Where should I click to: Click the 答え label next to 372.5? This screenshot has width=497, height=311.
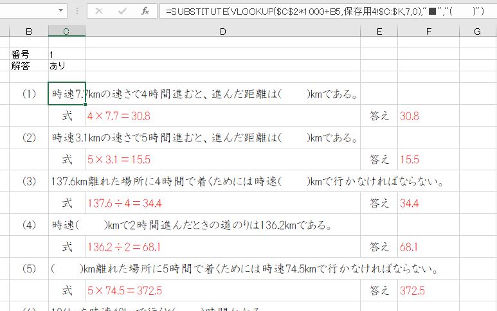(379, 290)
